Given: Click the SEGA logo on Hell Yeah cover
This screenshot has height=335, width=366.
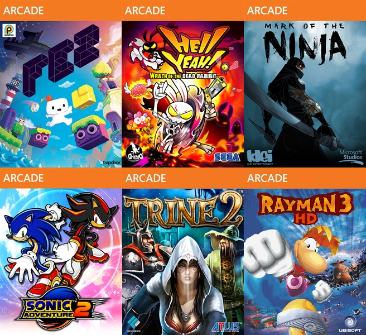Looking at the screenshot, I should click(x=227, y=157).
